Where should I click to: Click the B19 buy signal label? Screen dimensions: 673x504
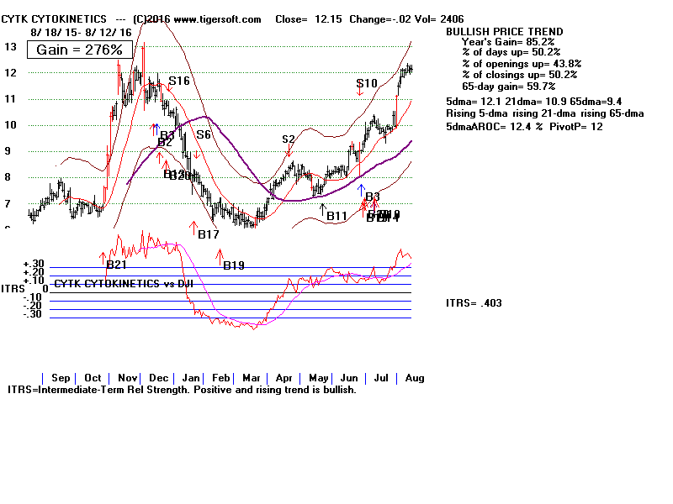coord(233,265)
